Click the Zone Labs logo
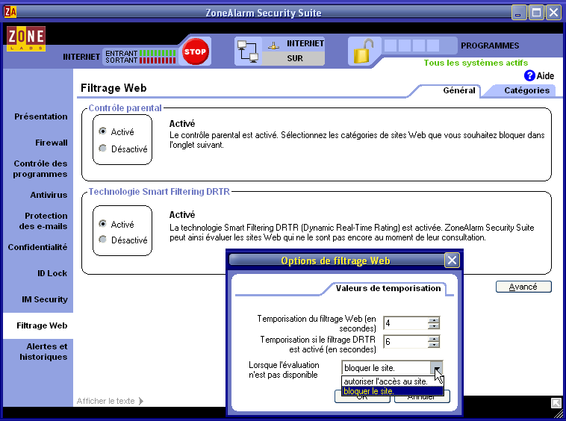This screenshot has width=566, height=421. [26, 39]
